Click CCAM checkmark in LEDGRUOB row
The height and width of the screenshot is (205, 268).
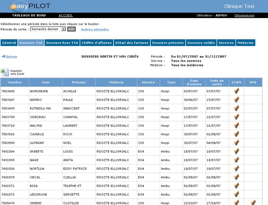pyautogui.click(x=237, y=194)
